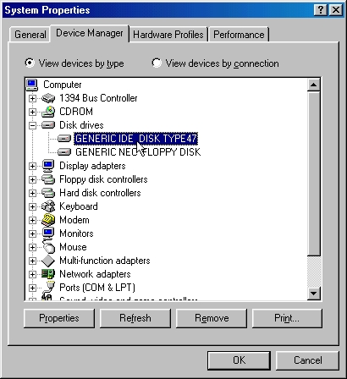Image resolution: width=347 pixels, height=379 pixels.
Task: Click the Properties button
Action: [59, 318]
